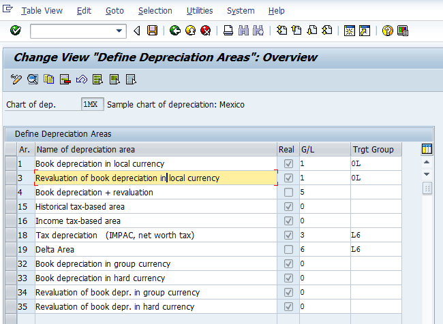
Task: Toggle Real checkbox for area 4
Action: 289,193
